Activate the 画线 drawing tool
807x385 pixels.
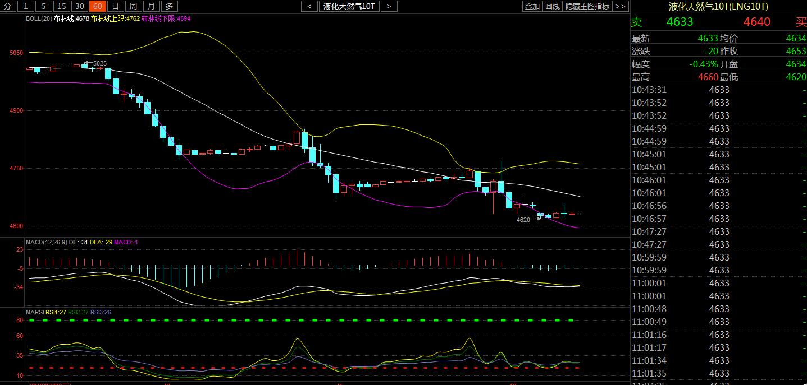point(553,6)
